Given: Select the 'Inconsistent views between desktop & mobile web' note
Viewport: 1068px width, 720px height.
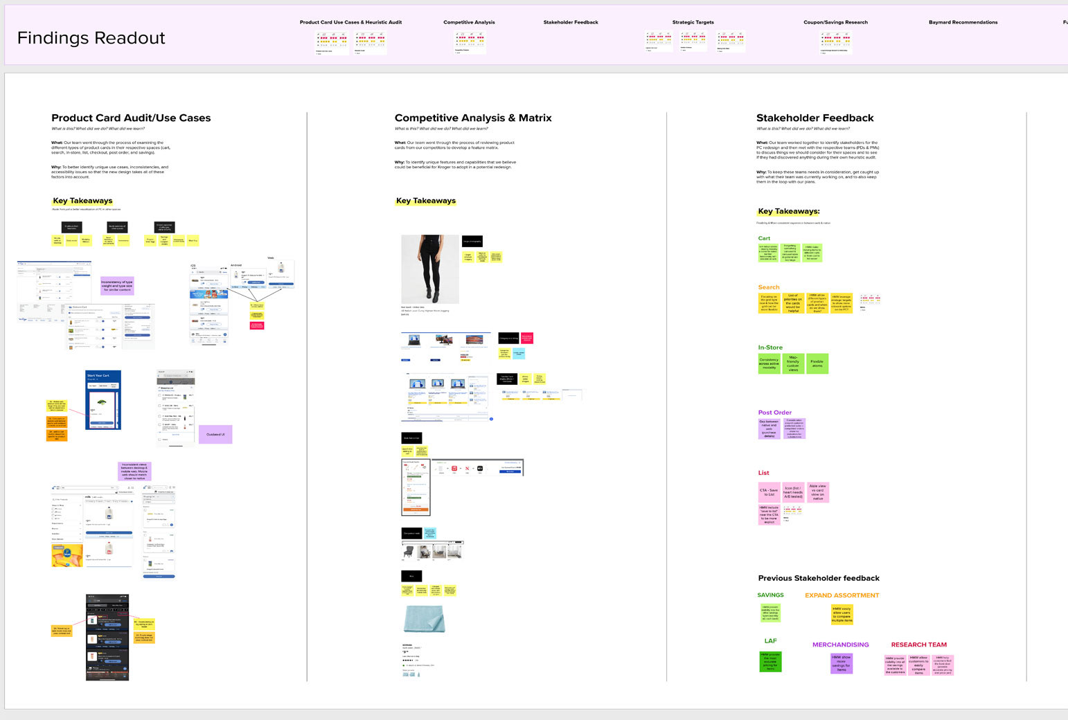Looking at the screenshot, I should tap(134, 471).
